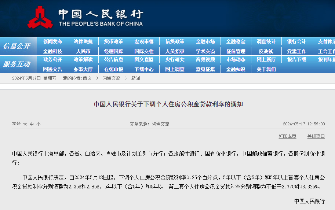Go to 首页 in breadcrumb
The image size is (335, 210).
click(x=87, y=78)
